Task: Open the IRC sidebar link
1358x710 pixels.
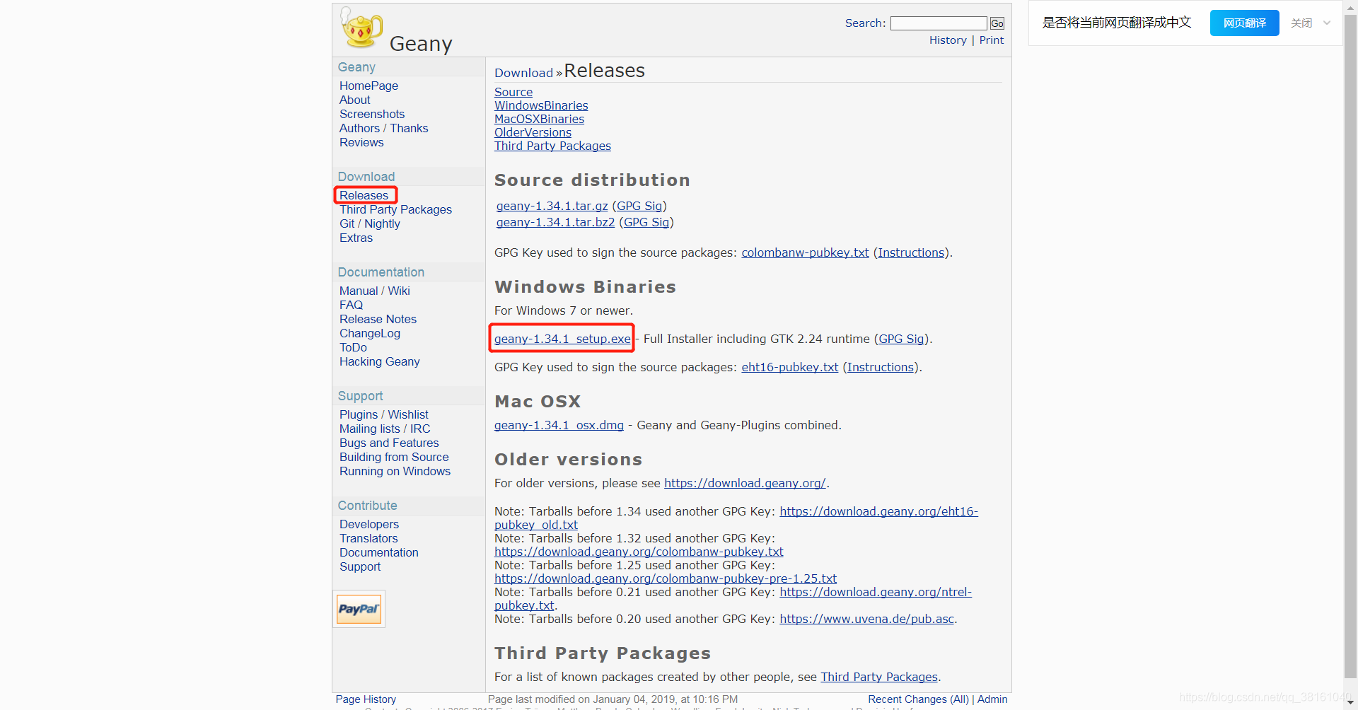Action: pyautogui.click(x=420, y=429)
